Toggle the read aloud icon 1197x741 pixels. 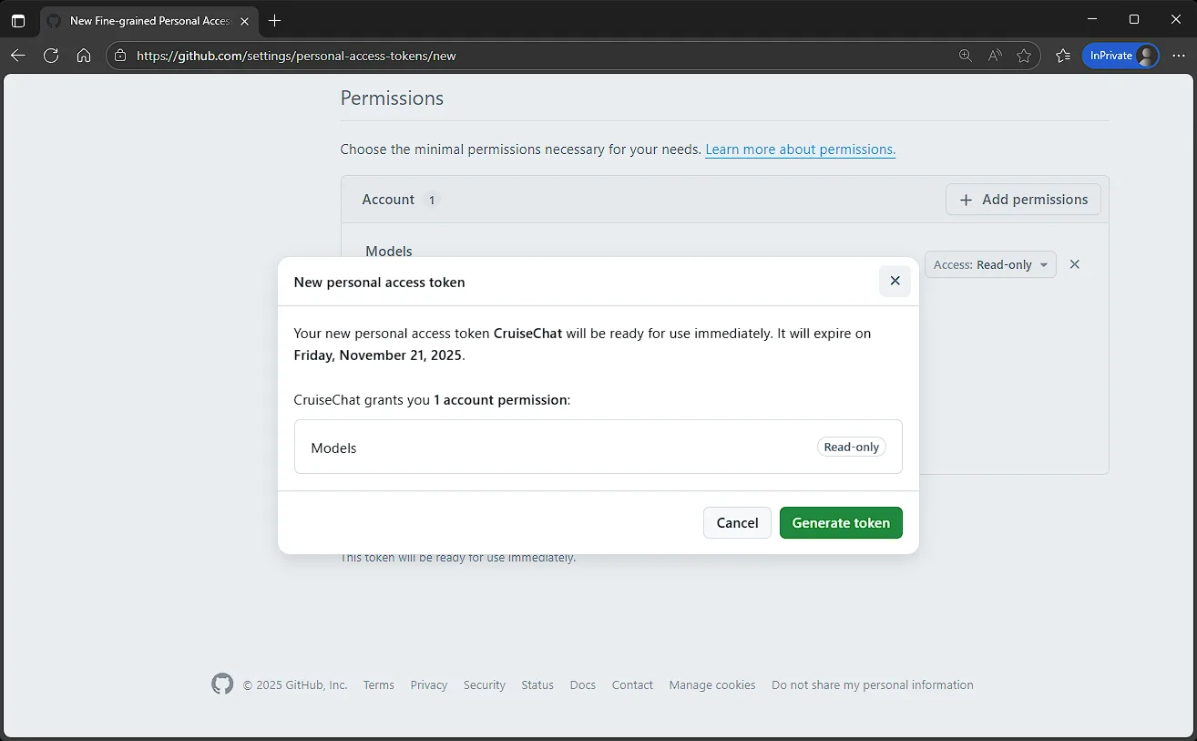point(995,56)
